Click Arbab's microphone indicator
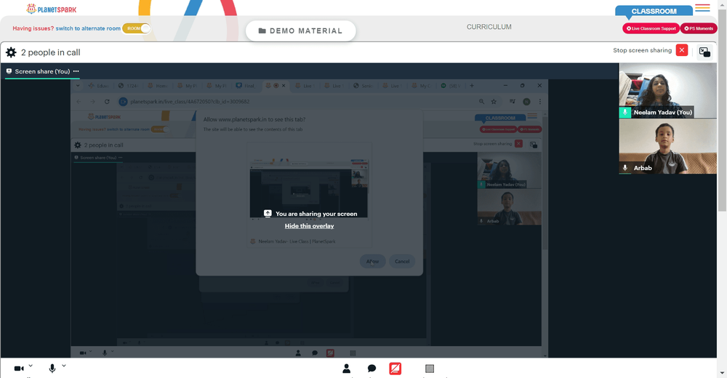This screenshot has height=378, width=727. 624,168
